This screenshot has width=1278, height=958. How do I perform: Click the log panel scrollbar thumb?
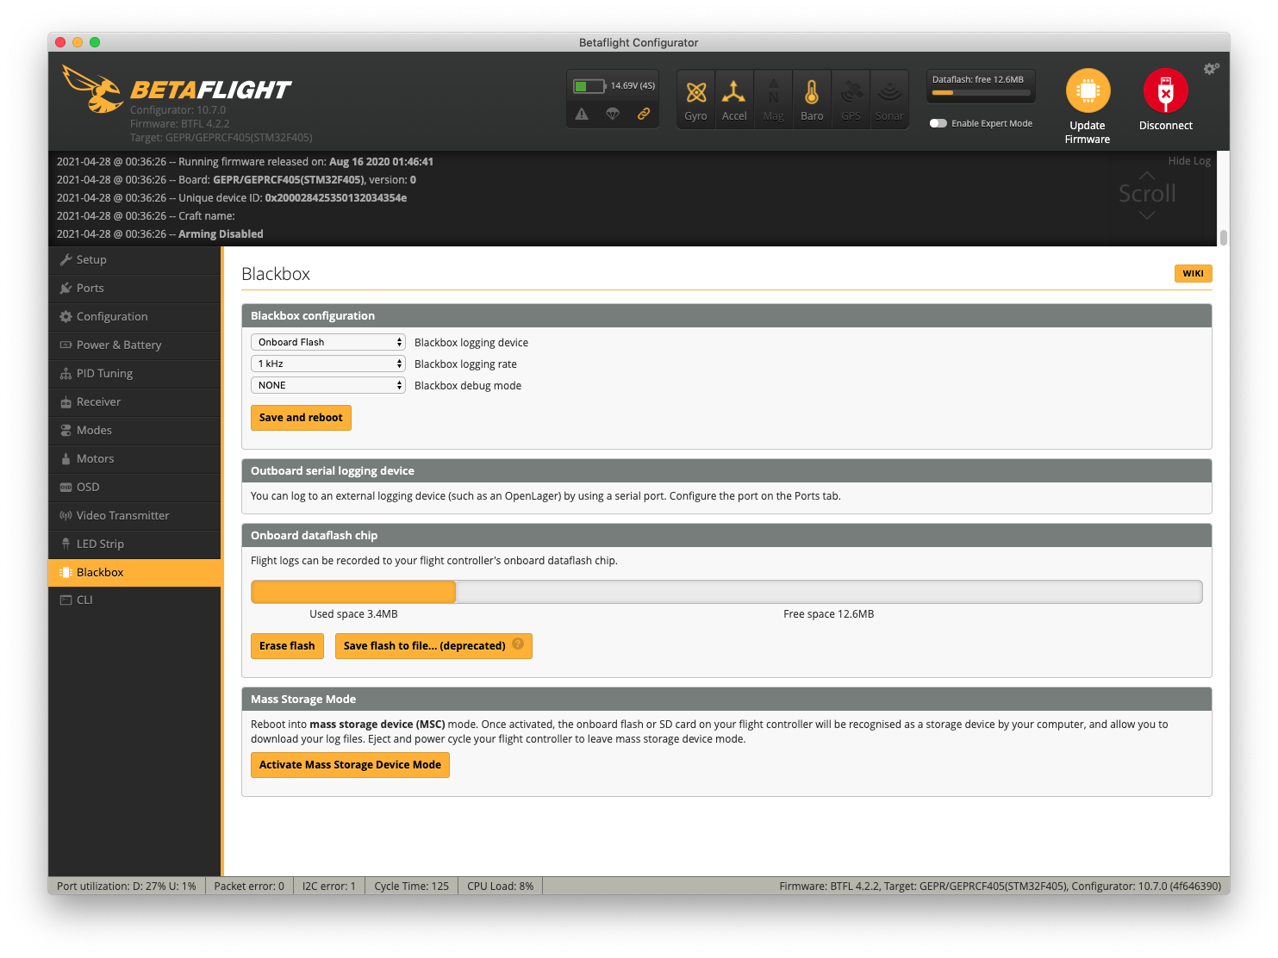click(x=1224, y=237)
